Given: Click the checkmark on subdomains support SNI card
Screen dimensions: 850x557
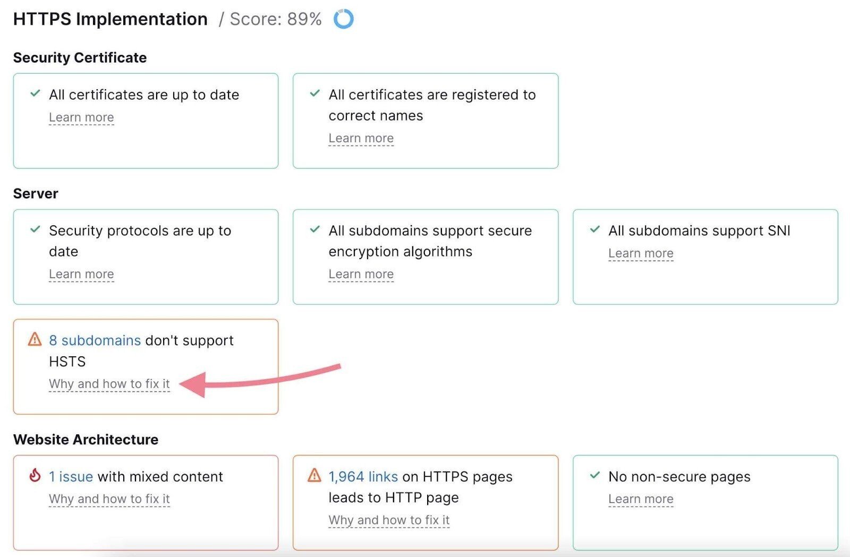Looking at the screenshot, I should tap(594, 229).
